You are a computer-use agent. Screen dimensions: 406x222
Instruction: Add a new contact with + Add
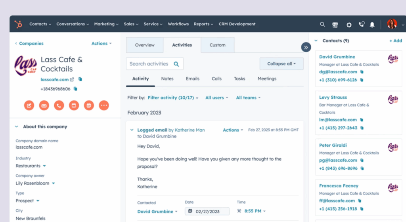tap(396, 40)
